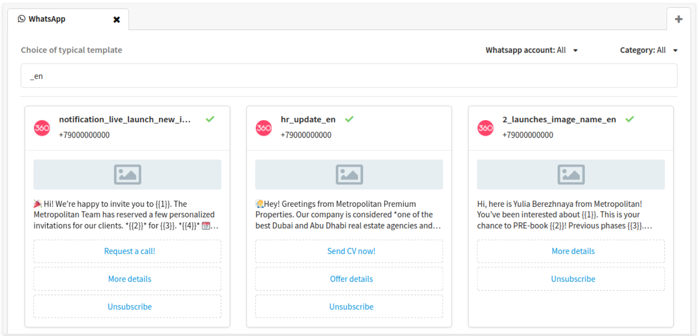Click green checkmark next to hr_update_en
Image resolution: width=698 pixels, height=336 pixels.
pos(349,119)
